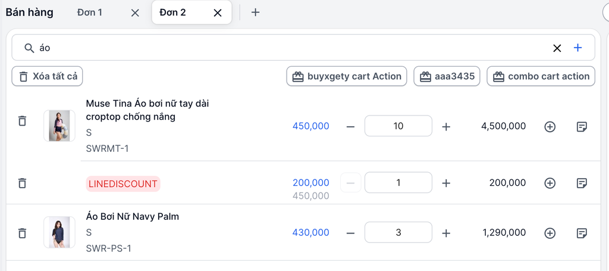Click the Navy Palm product thumbnail
Image resolution: width=609 pixels, height=271 pixels.
[x=59, y=232]
